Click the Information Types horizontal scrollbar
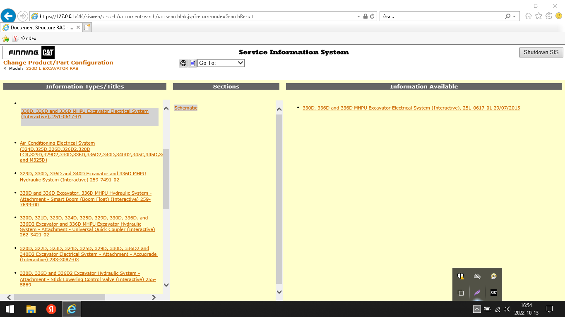Viewport: 565px width, 317px height. 59,297
